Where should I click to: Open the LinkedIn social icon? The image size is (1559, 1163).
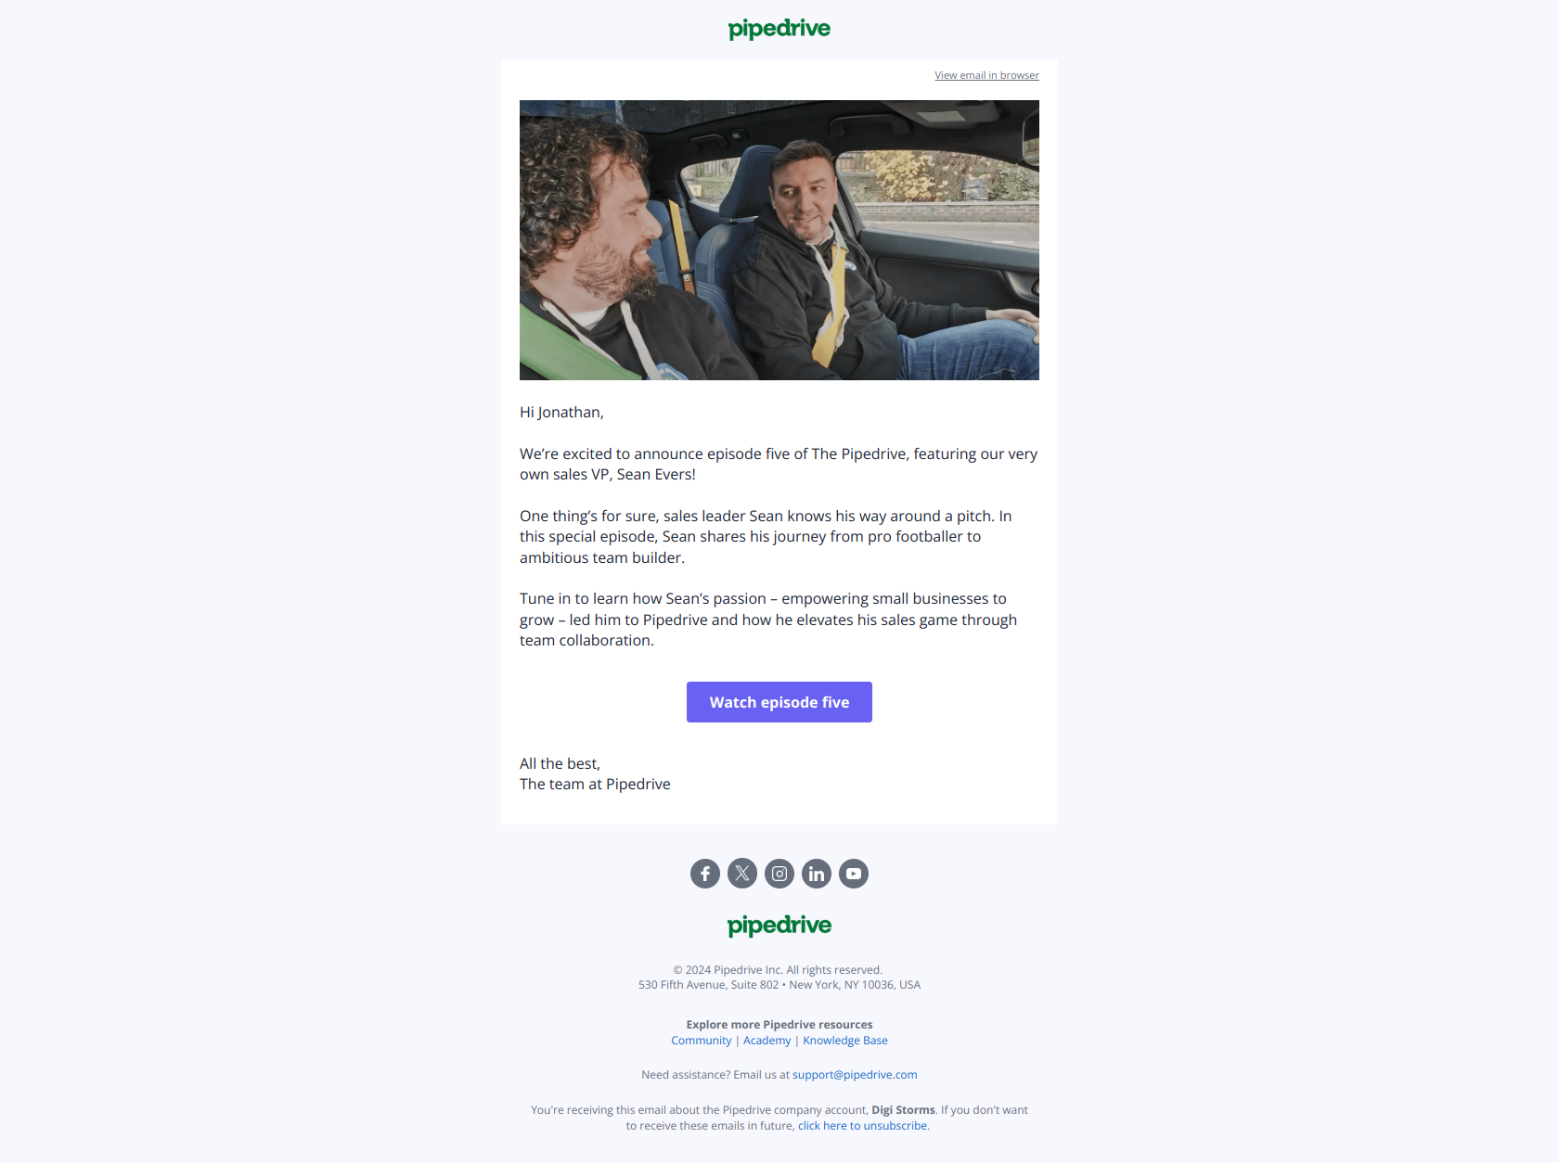point(817,874)
